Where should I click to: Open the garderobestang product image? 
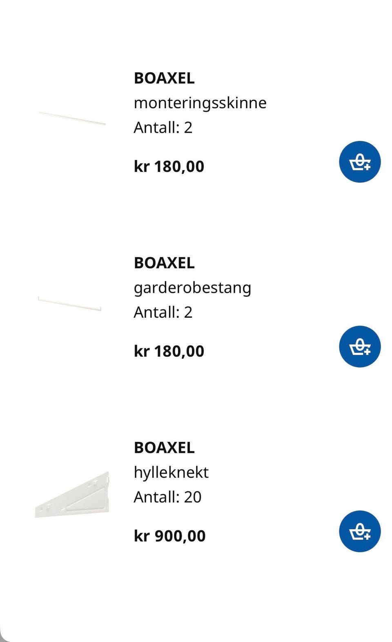point(69,303)
